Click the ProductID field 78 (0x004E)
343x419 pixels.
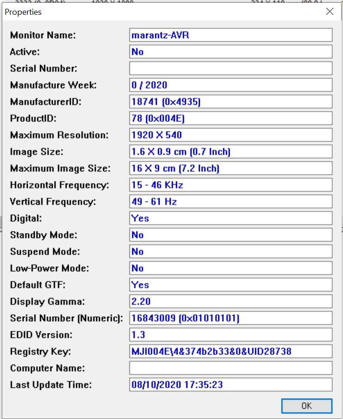pyautogui.click(x=231, y=118)
